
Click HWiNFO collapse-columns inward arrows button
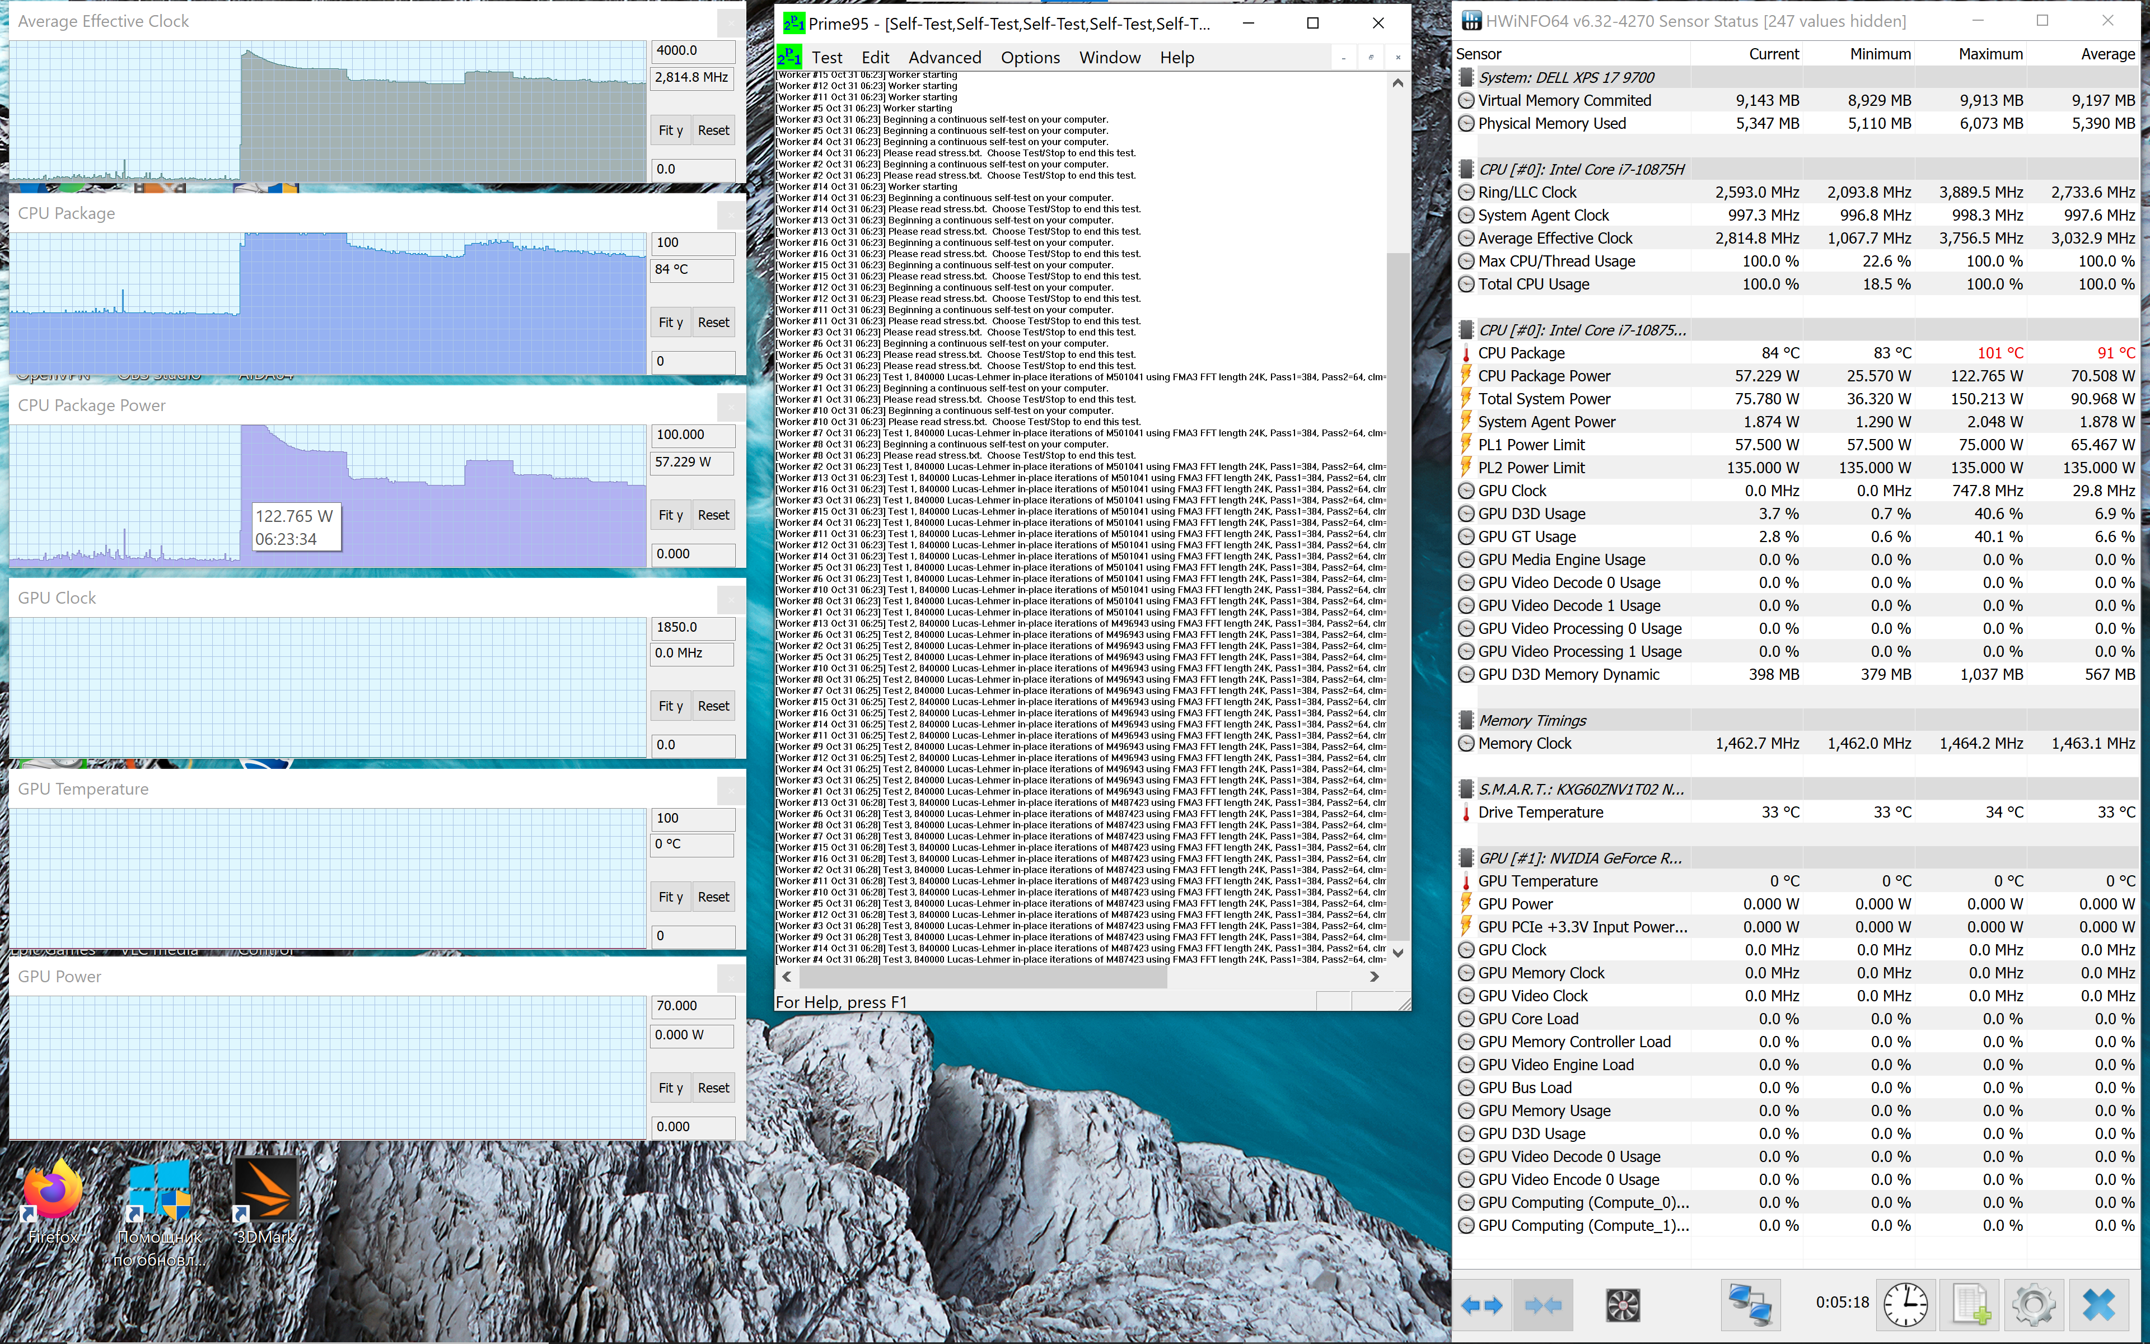(x=1543, y=1305)
